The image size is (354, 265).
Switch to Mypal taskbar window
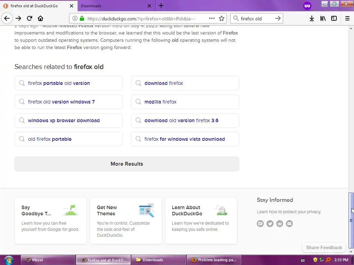click(x=48, y=260)
